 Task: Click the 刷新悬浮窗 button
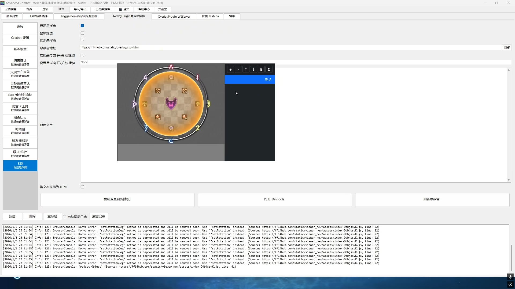(x=432, y=199)
